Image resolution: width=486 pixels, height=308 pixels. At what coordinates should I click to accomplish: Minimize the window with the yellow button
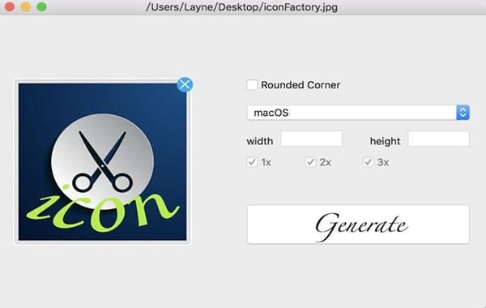(26, 6)
